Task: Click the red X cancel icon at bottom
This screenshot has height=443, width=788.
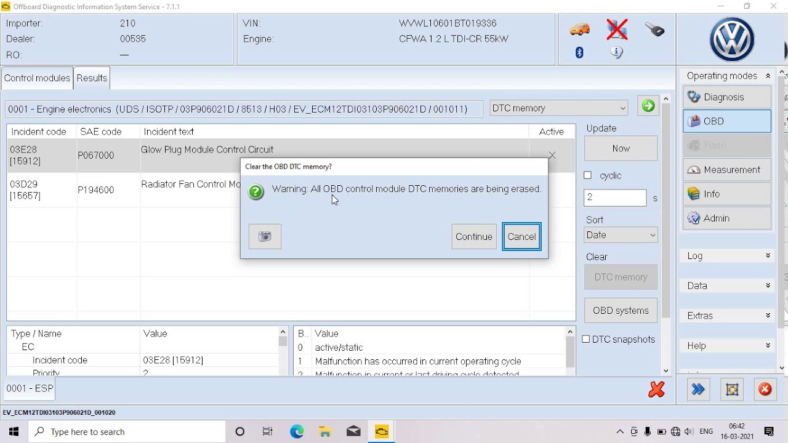Action: tap(657, 389)
